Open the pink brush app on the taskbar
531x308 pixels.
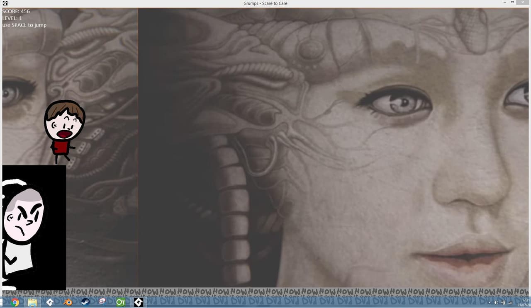pos(103,302)
